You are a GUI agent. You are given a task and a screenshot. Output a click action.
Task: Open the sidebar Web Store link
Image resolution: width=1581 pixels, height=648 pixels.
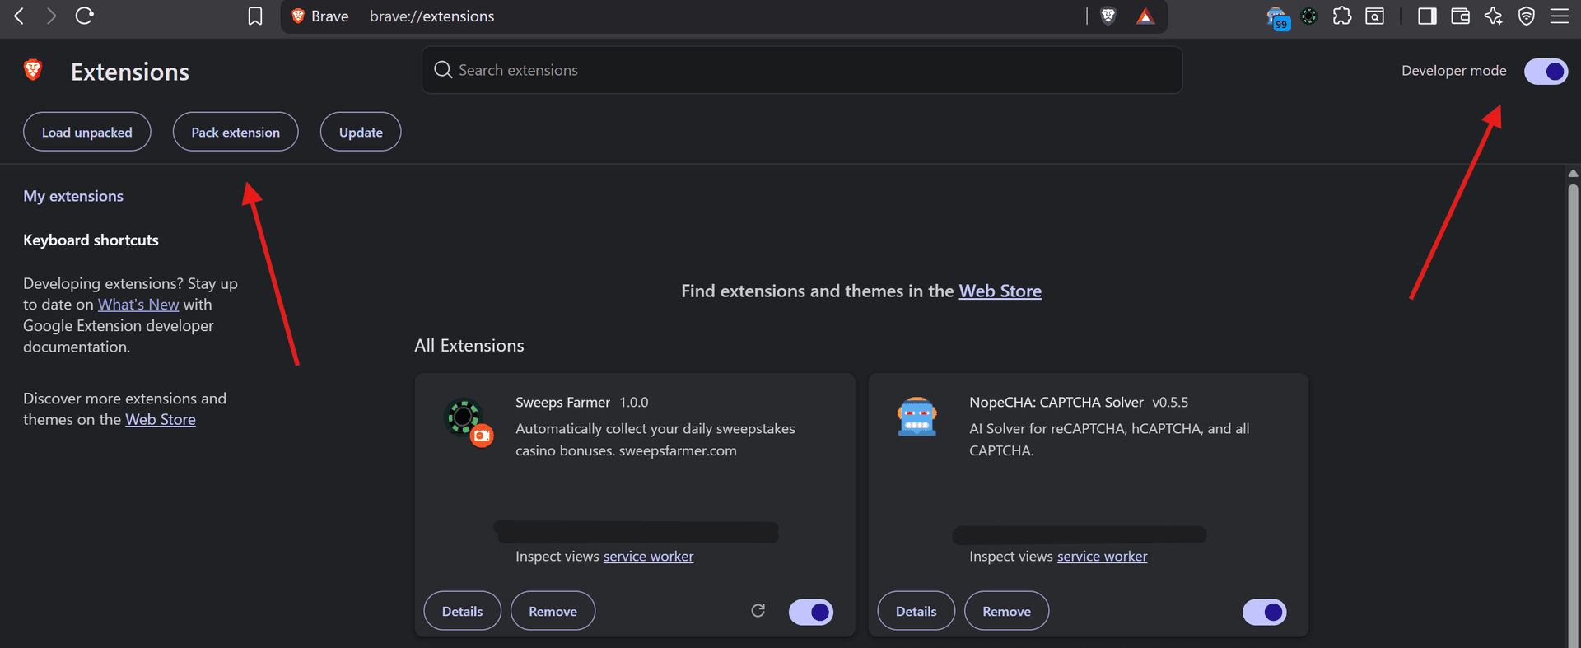coord(161,419)
